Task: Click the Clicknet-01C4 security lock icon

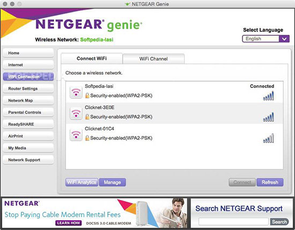Action: tap(87, 138)
